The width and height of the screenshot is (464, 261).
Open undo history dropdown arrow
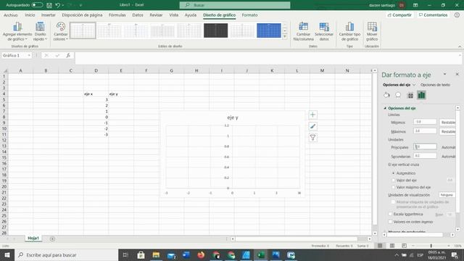click(63, 5)
